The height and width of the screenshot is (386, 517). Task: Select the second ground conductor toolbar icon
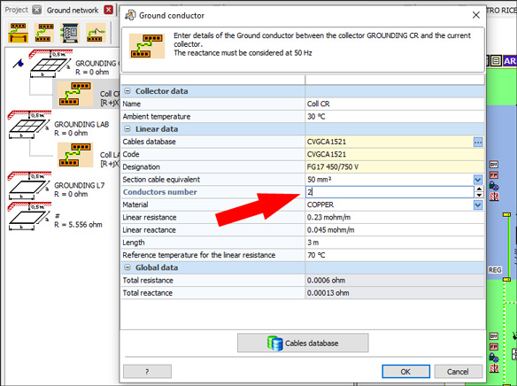(44, 33)
